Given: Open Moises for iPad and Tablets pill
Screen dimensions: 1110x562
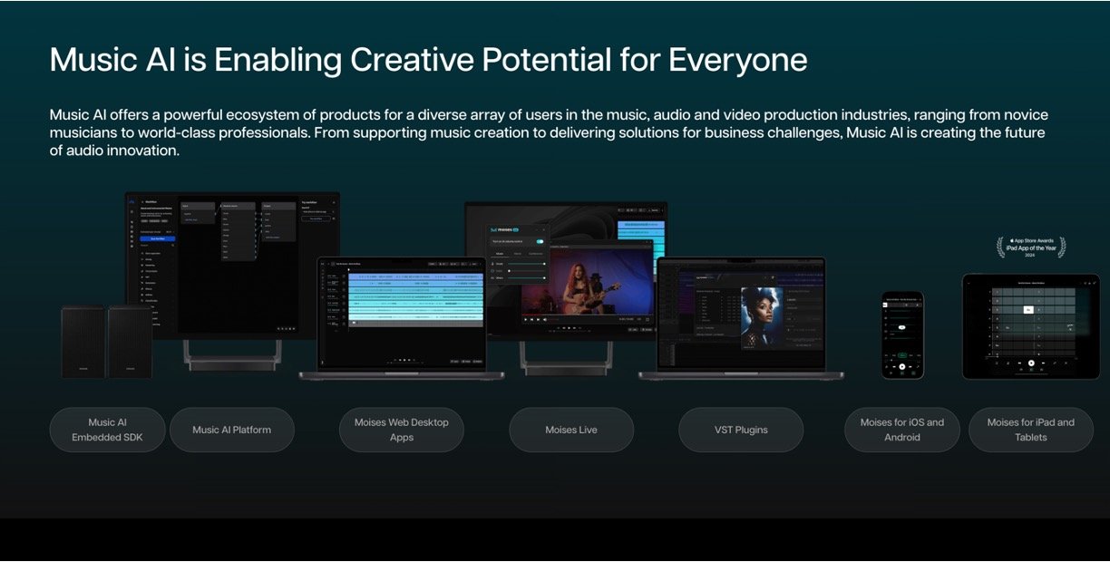Looking at the screenshot, I should (1030, 430).
